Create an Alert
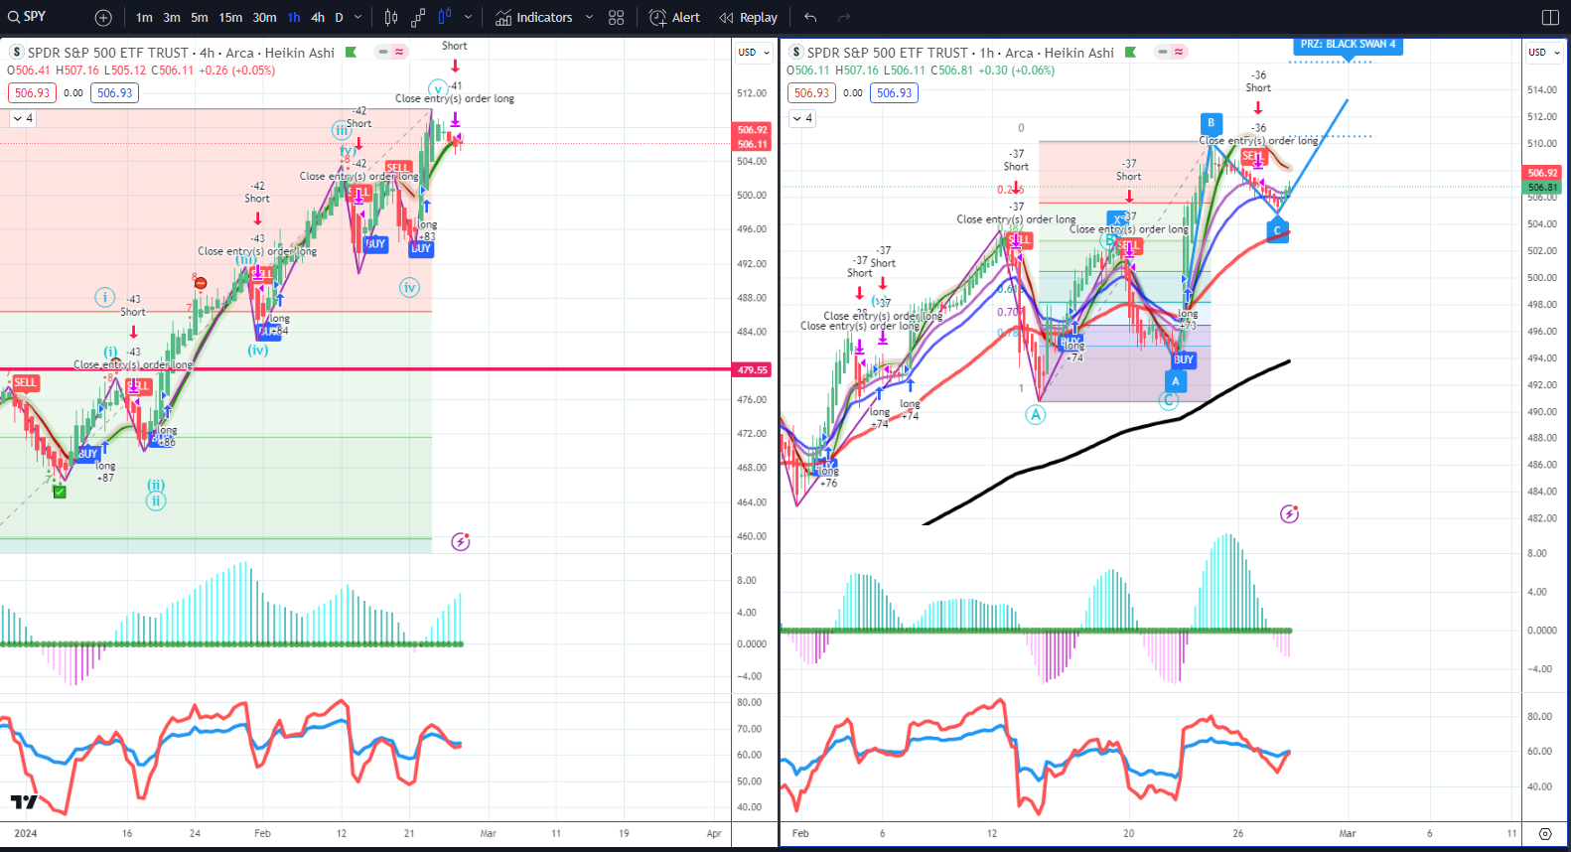Viewport: 1571px width, 852px height. coord(674,17)
